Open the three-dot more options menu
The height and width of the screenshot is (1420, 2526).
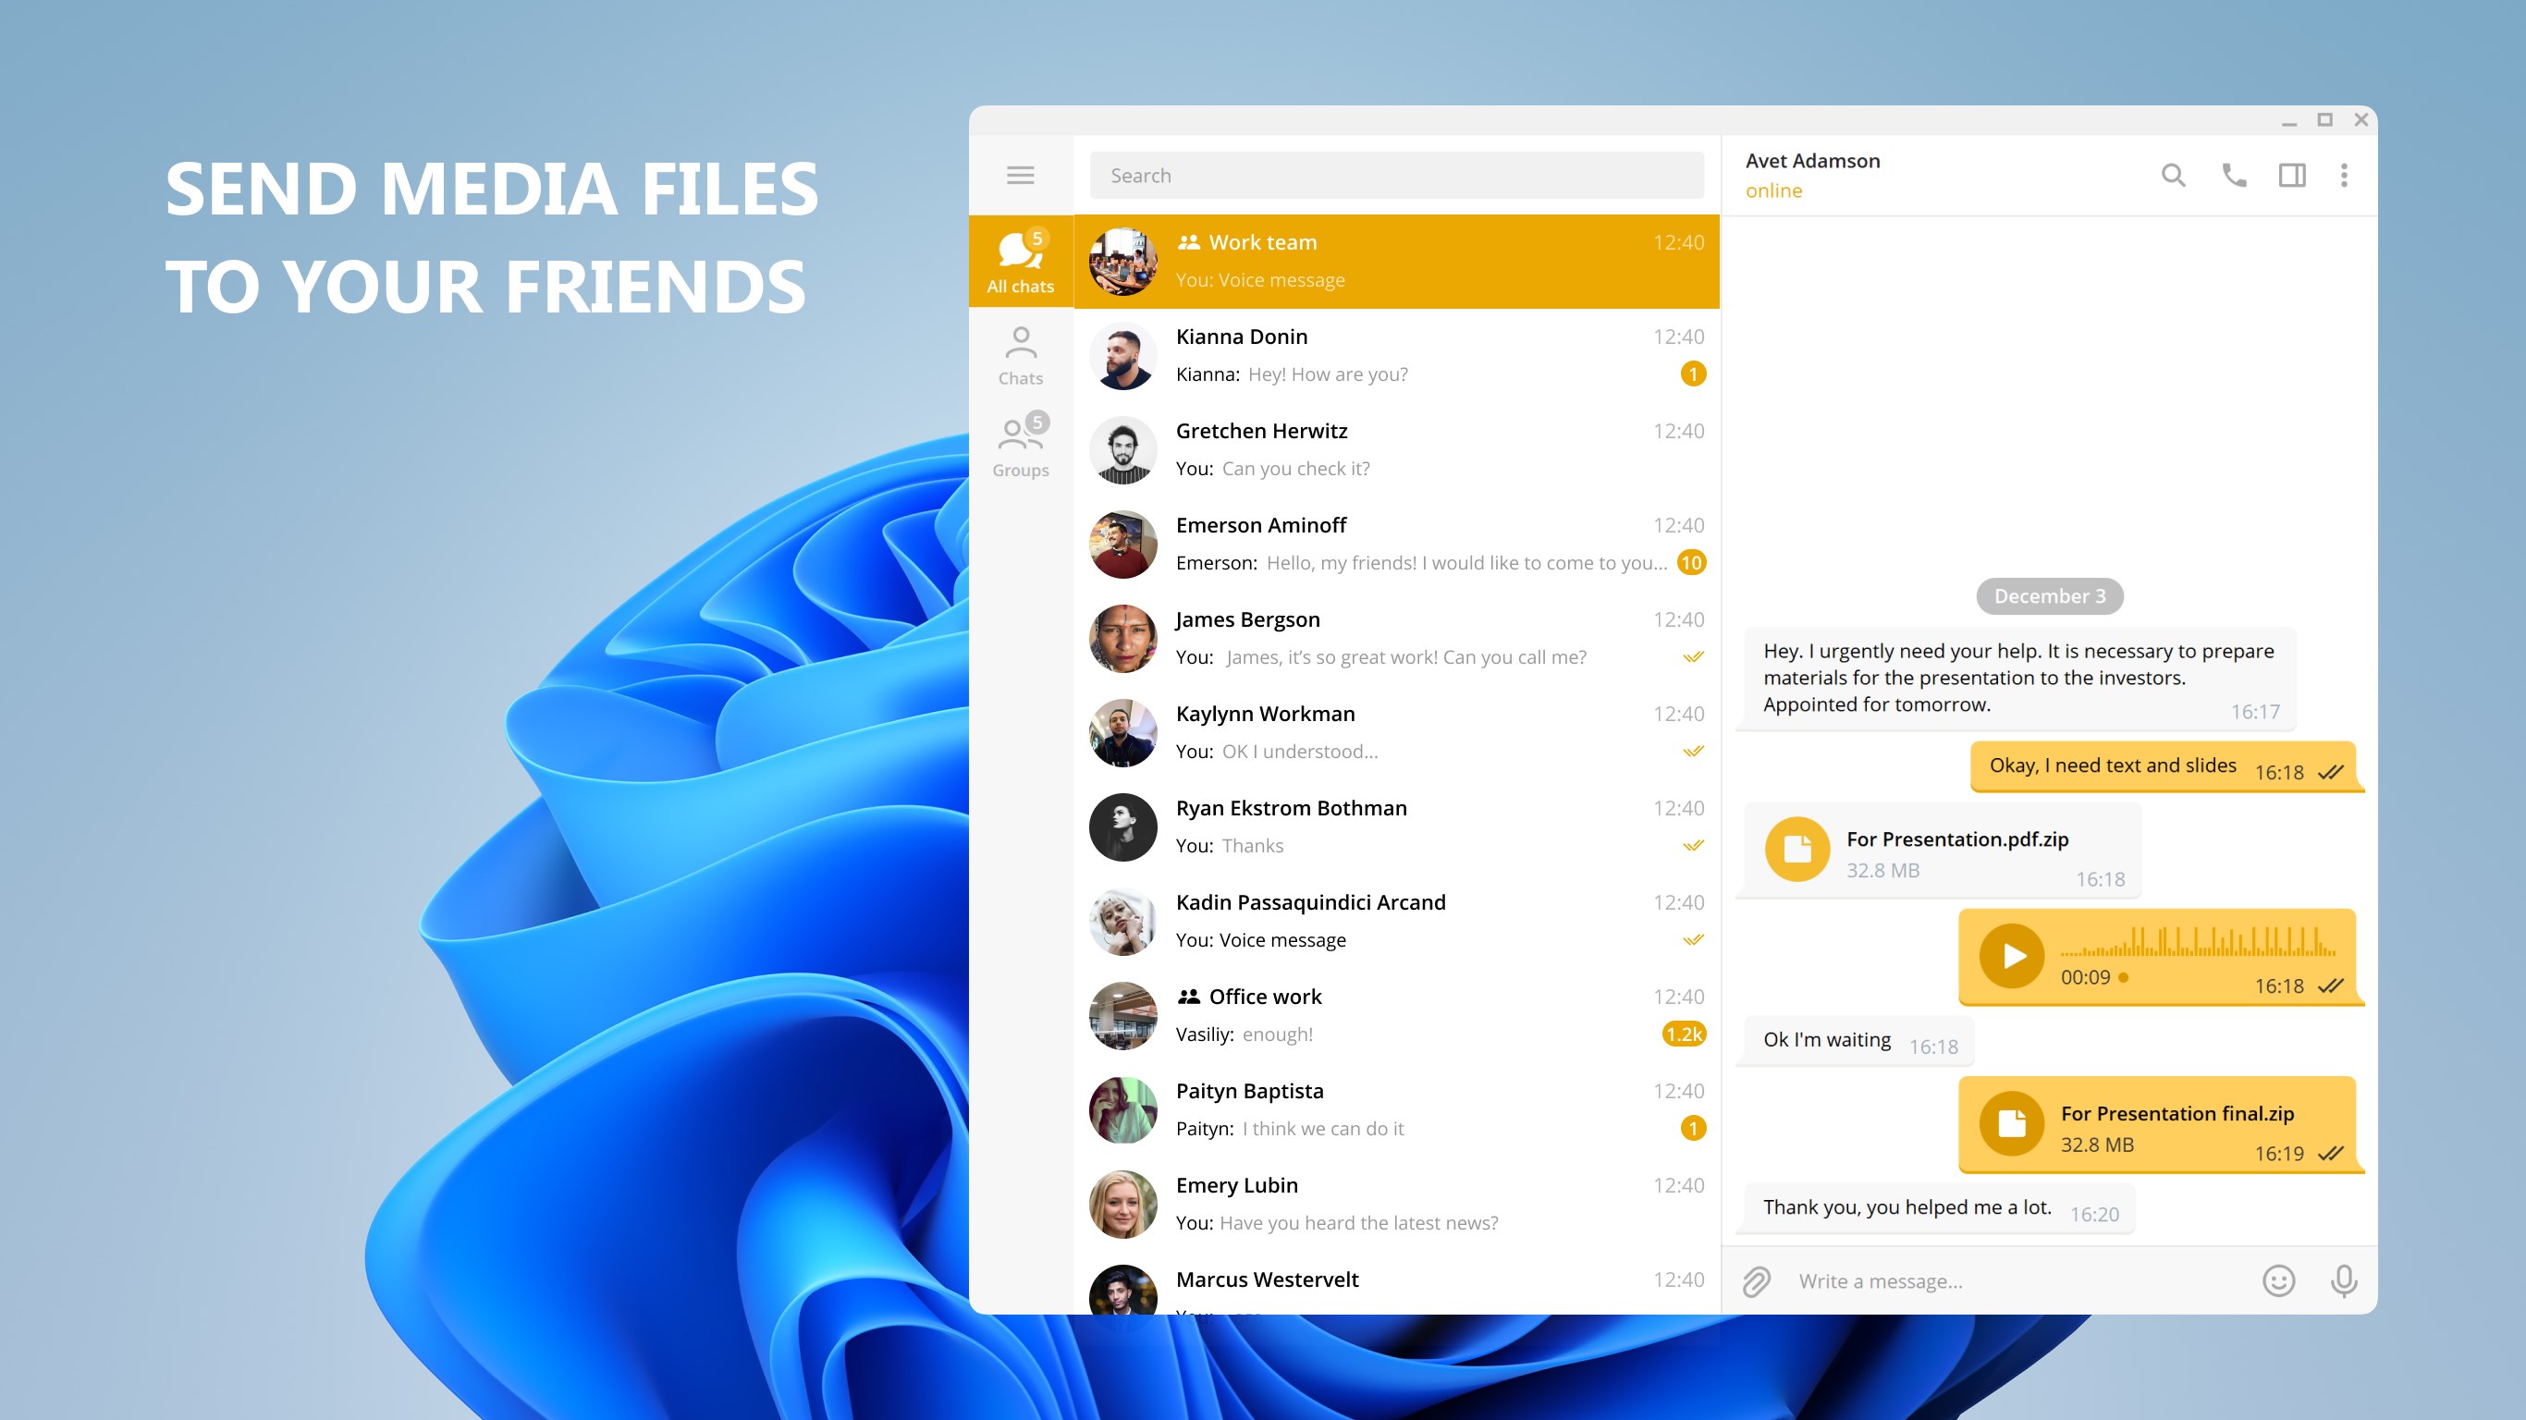click(2344, 175)
